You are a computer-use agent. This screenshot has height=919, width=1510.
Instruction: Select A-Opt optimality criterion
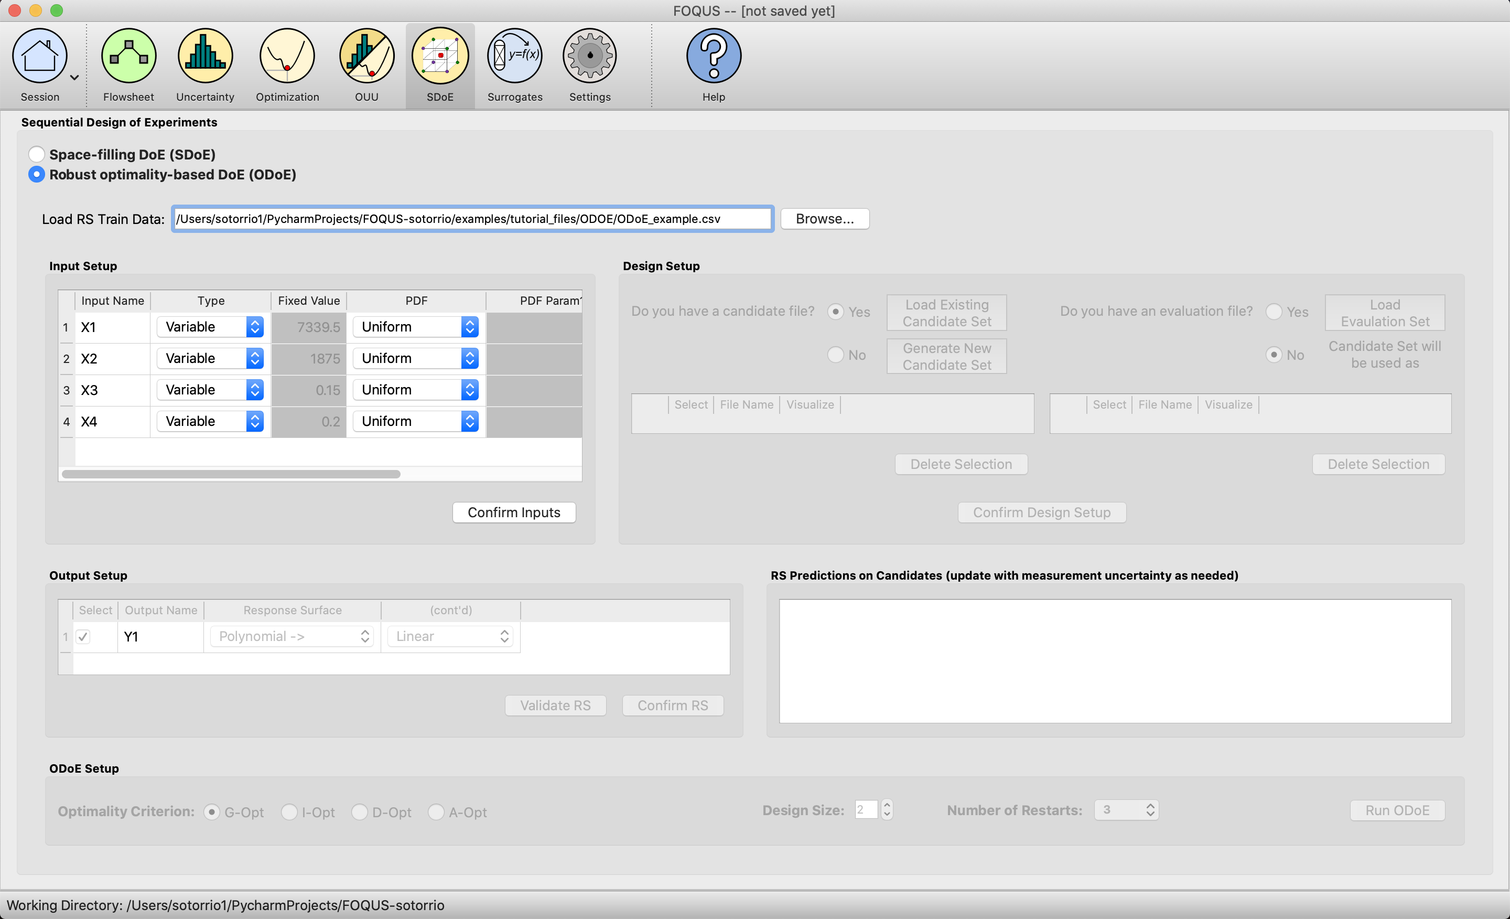(436, 811)
